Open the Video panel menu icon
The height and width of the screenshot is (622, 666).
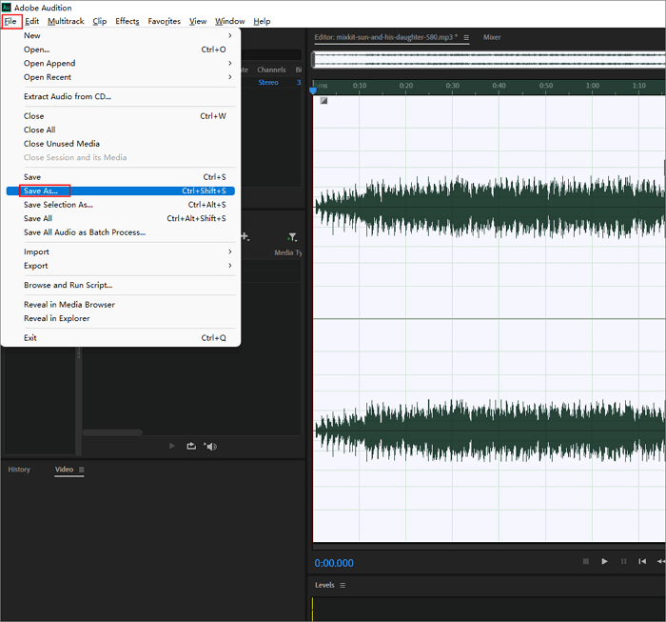point(81,470)
